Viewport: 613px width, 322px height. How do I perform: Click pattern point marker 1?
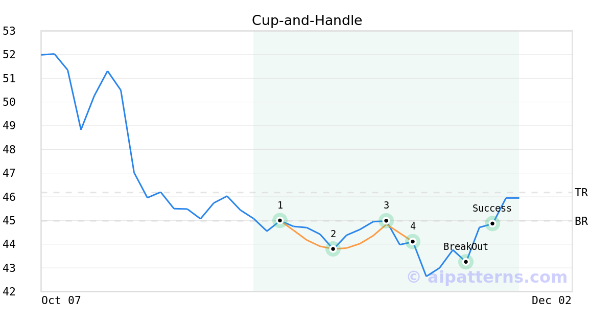[280, 220]
